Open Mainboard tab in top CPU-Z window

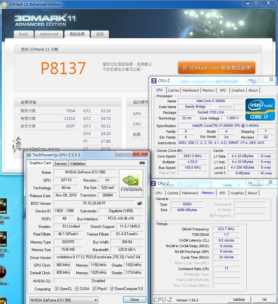[x=191, y=90]
